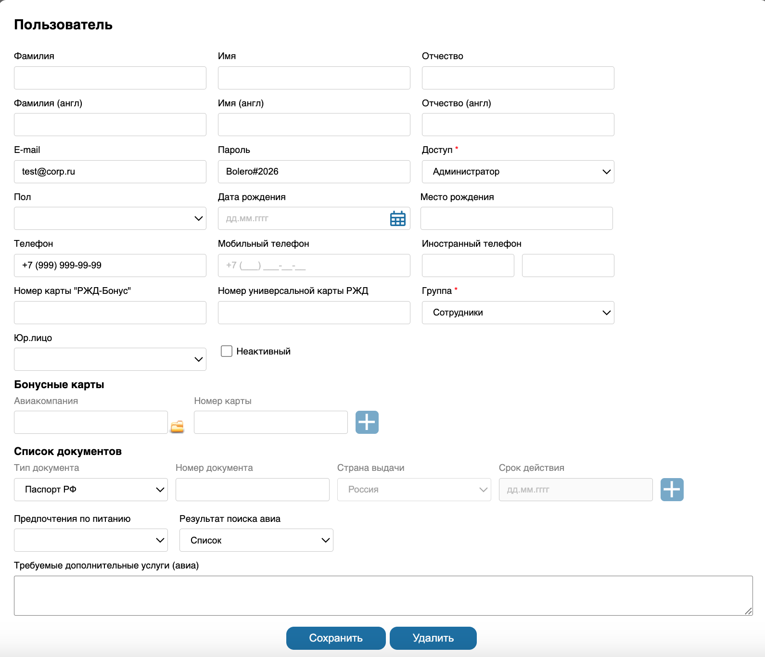Open the Группа dropdown
This screenshot has width=765, height=657.
pos(518,313)
